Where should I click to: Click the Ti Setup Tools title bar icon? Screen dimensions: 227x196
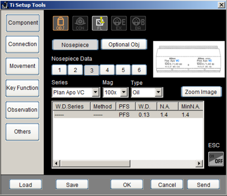(5, 5)
